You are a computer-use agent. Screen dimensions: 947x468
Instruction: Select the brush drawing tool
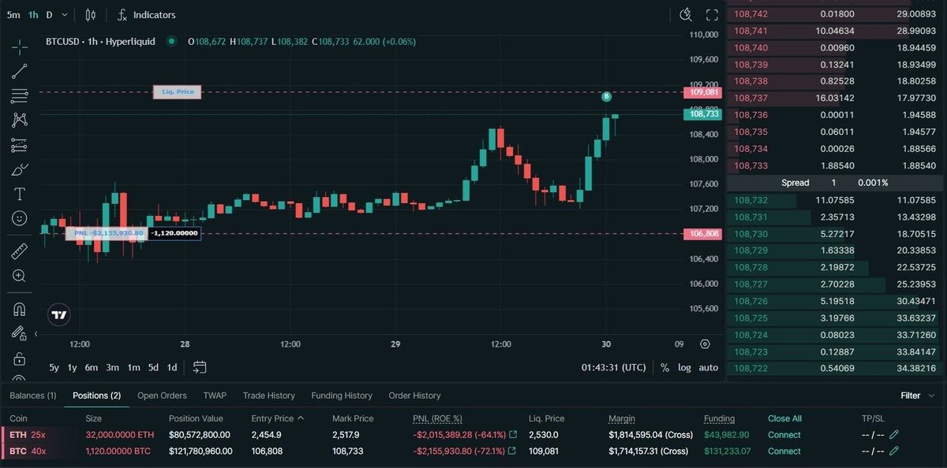point(19,169)
